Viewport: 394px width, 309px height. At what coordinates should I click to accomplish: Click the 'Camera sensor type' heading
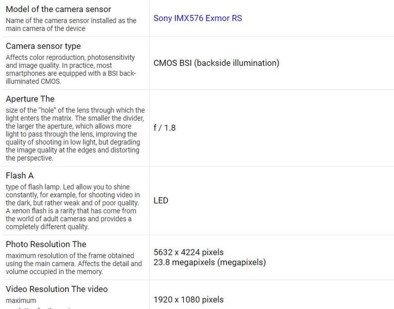tap(43, 46)
